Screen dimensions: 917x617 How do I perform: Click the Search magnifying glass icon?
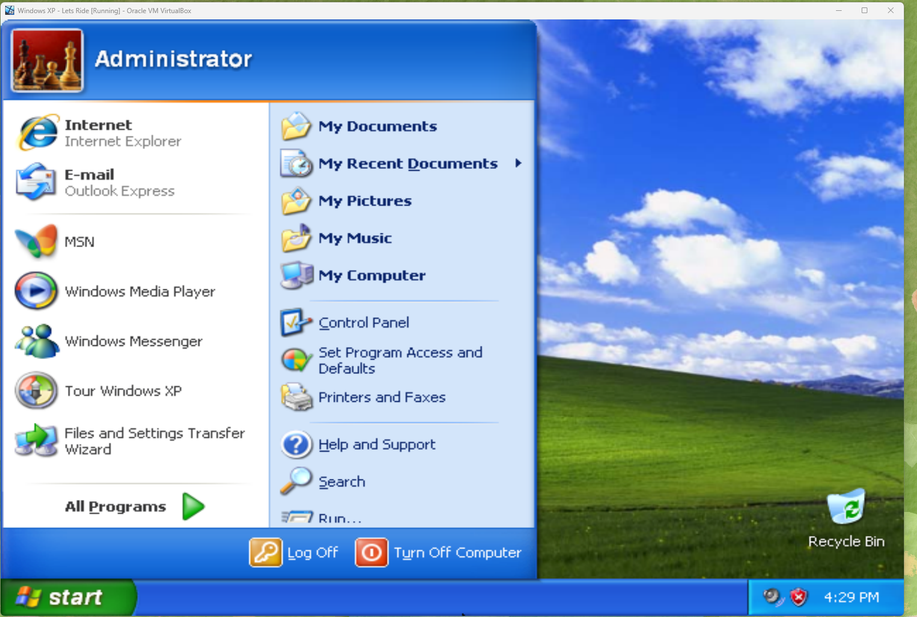point(296,481)
